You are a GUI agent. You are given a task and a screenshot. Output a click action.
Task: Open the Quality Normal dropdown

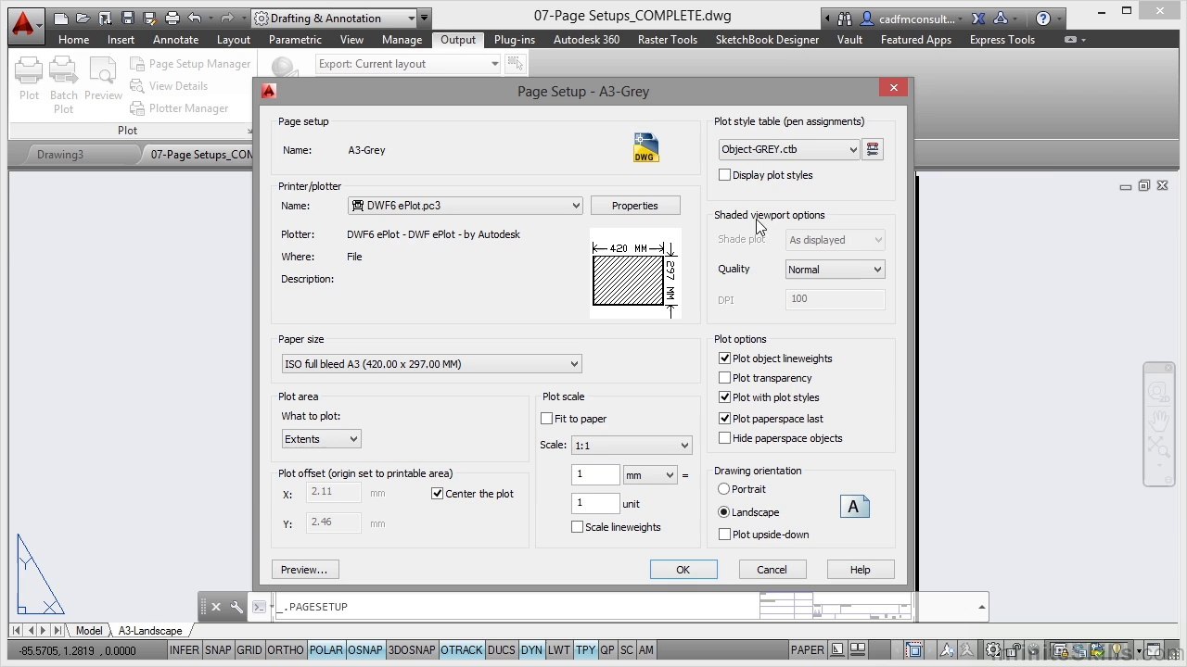(x=836, y=270)
